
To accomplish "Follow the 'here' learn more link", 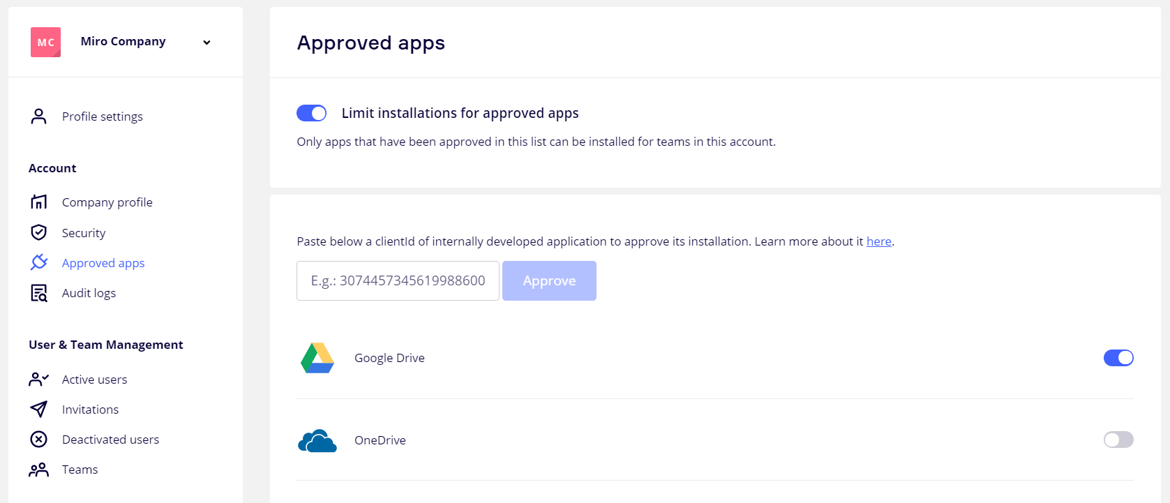I will pos(878,241).
